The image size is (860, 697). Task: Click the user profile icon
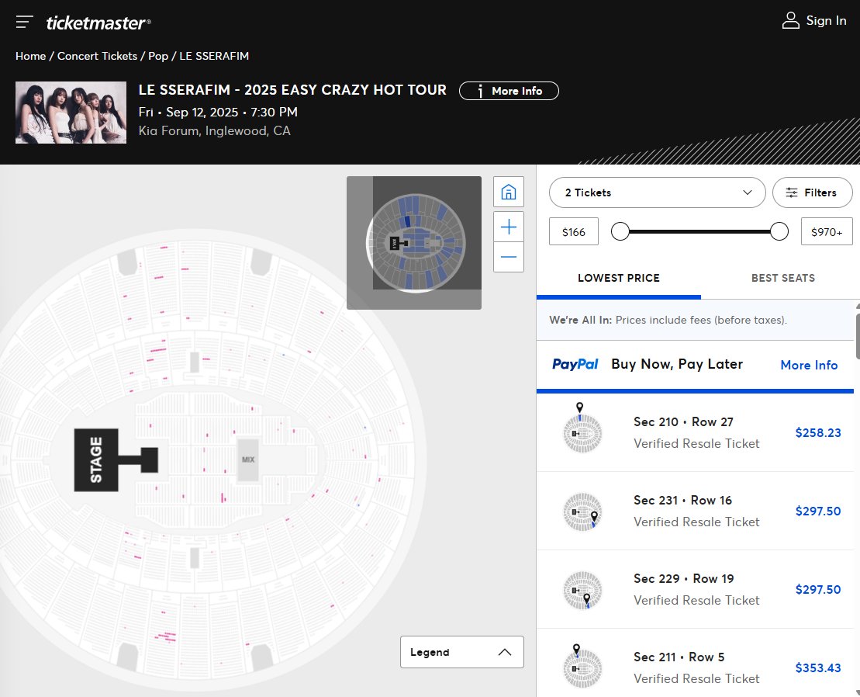790,20
